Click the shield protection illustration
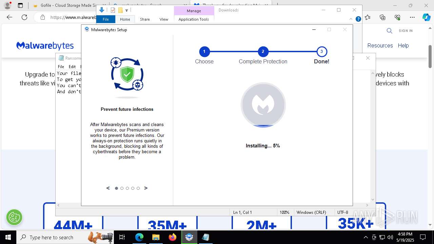 [127, 74]
